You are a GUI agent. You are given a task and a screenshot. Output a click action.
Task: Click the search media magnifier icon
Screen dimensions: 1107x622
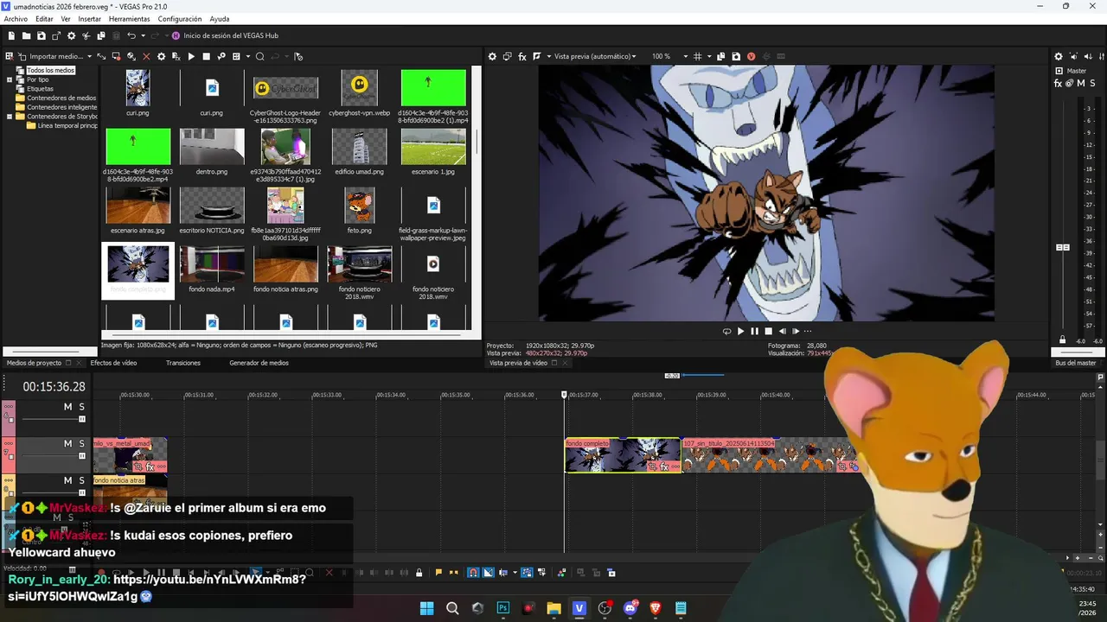click(259, 56)
